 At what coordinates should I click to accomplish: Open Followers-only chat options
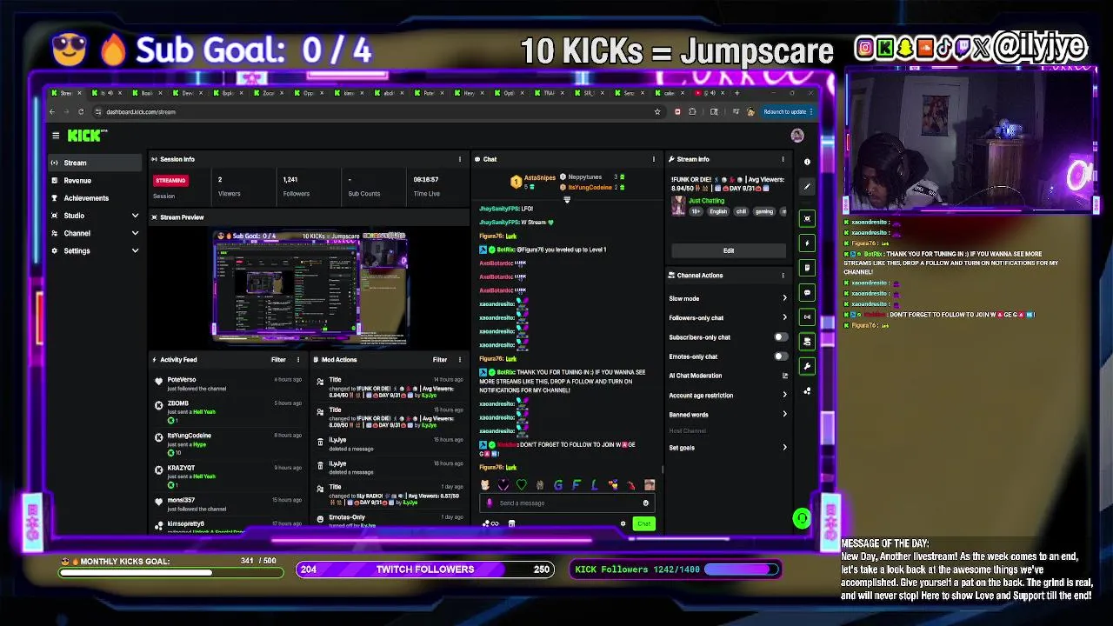(x=729, y=318)
